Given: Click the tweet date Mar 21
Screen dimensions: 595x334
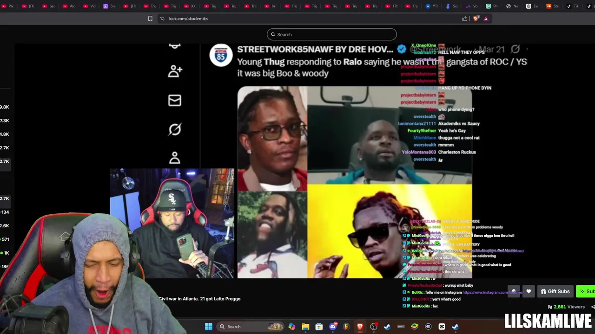Looking at the screenshot, I should (x=491, y=49).
